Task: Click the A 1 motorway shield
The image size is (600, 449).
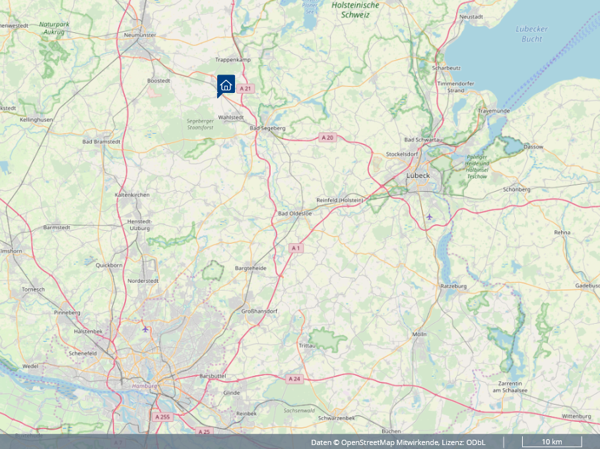Action: click(x=296, y=248)
